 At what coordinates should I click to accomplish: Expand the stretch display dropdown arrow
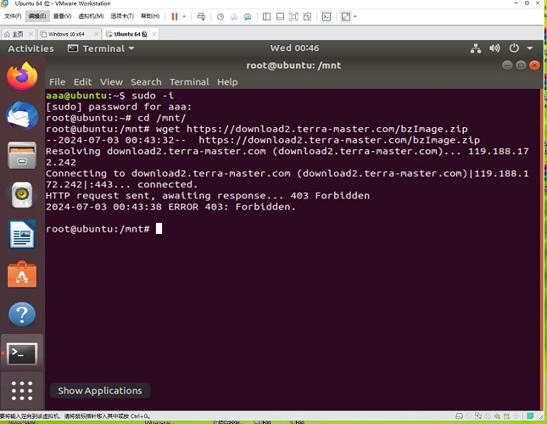click(x=355, y=16)
